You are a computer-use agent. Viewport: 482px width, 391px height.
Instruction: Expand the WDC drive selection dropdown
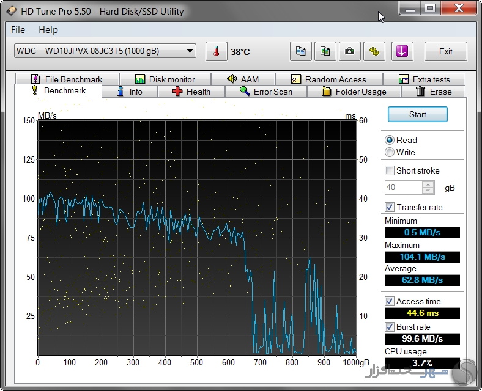(x=105, y=51)
